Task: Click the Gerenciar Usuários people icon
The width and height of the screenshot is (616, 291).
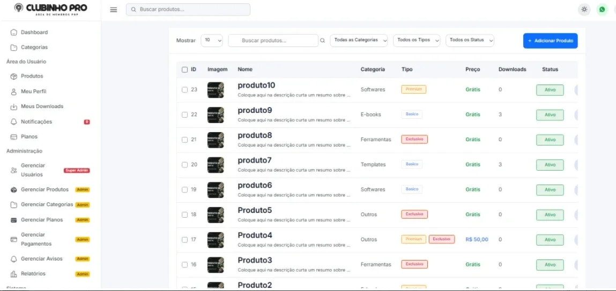Action: pos(14,170)
